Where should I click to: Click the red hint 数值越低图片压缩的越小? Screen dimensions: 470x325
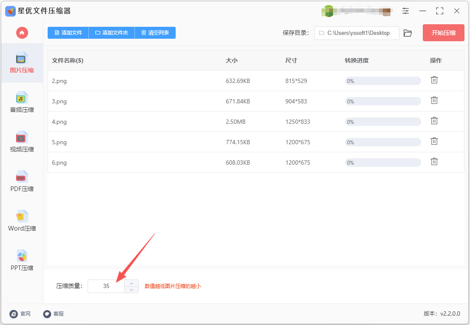click(173, 286)
